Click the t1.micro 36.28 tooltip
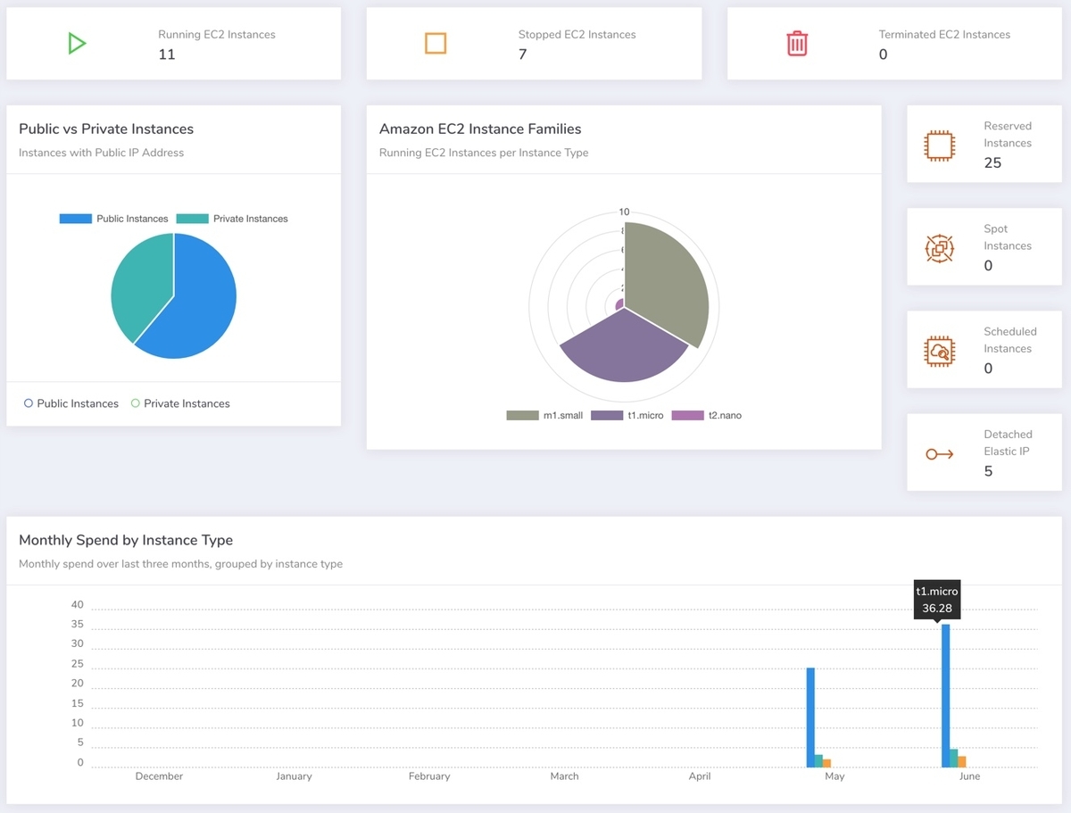 pos(937,600)
